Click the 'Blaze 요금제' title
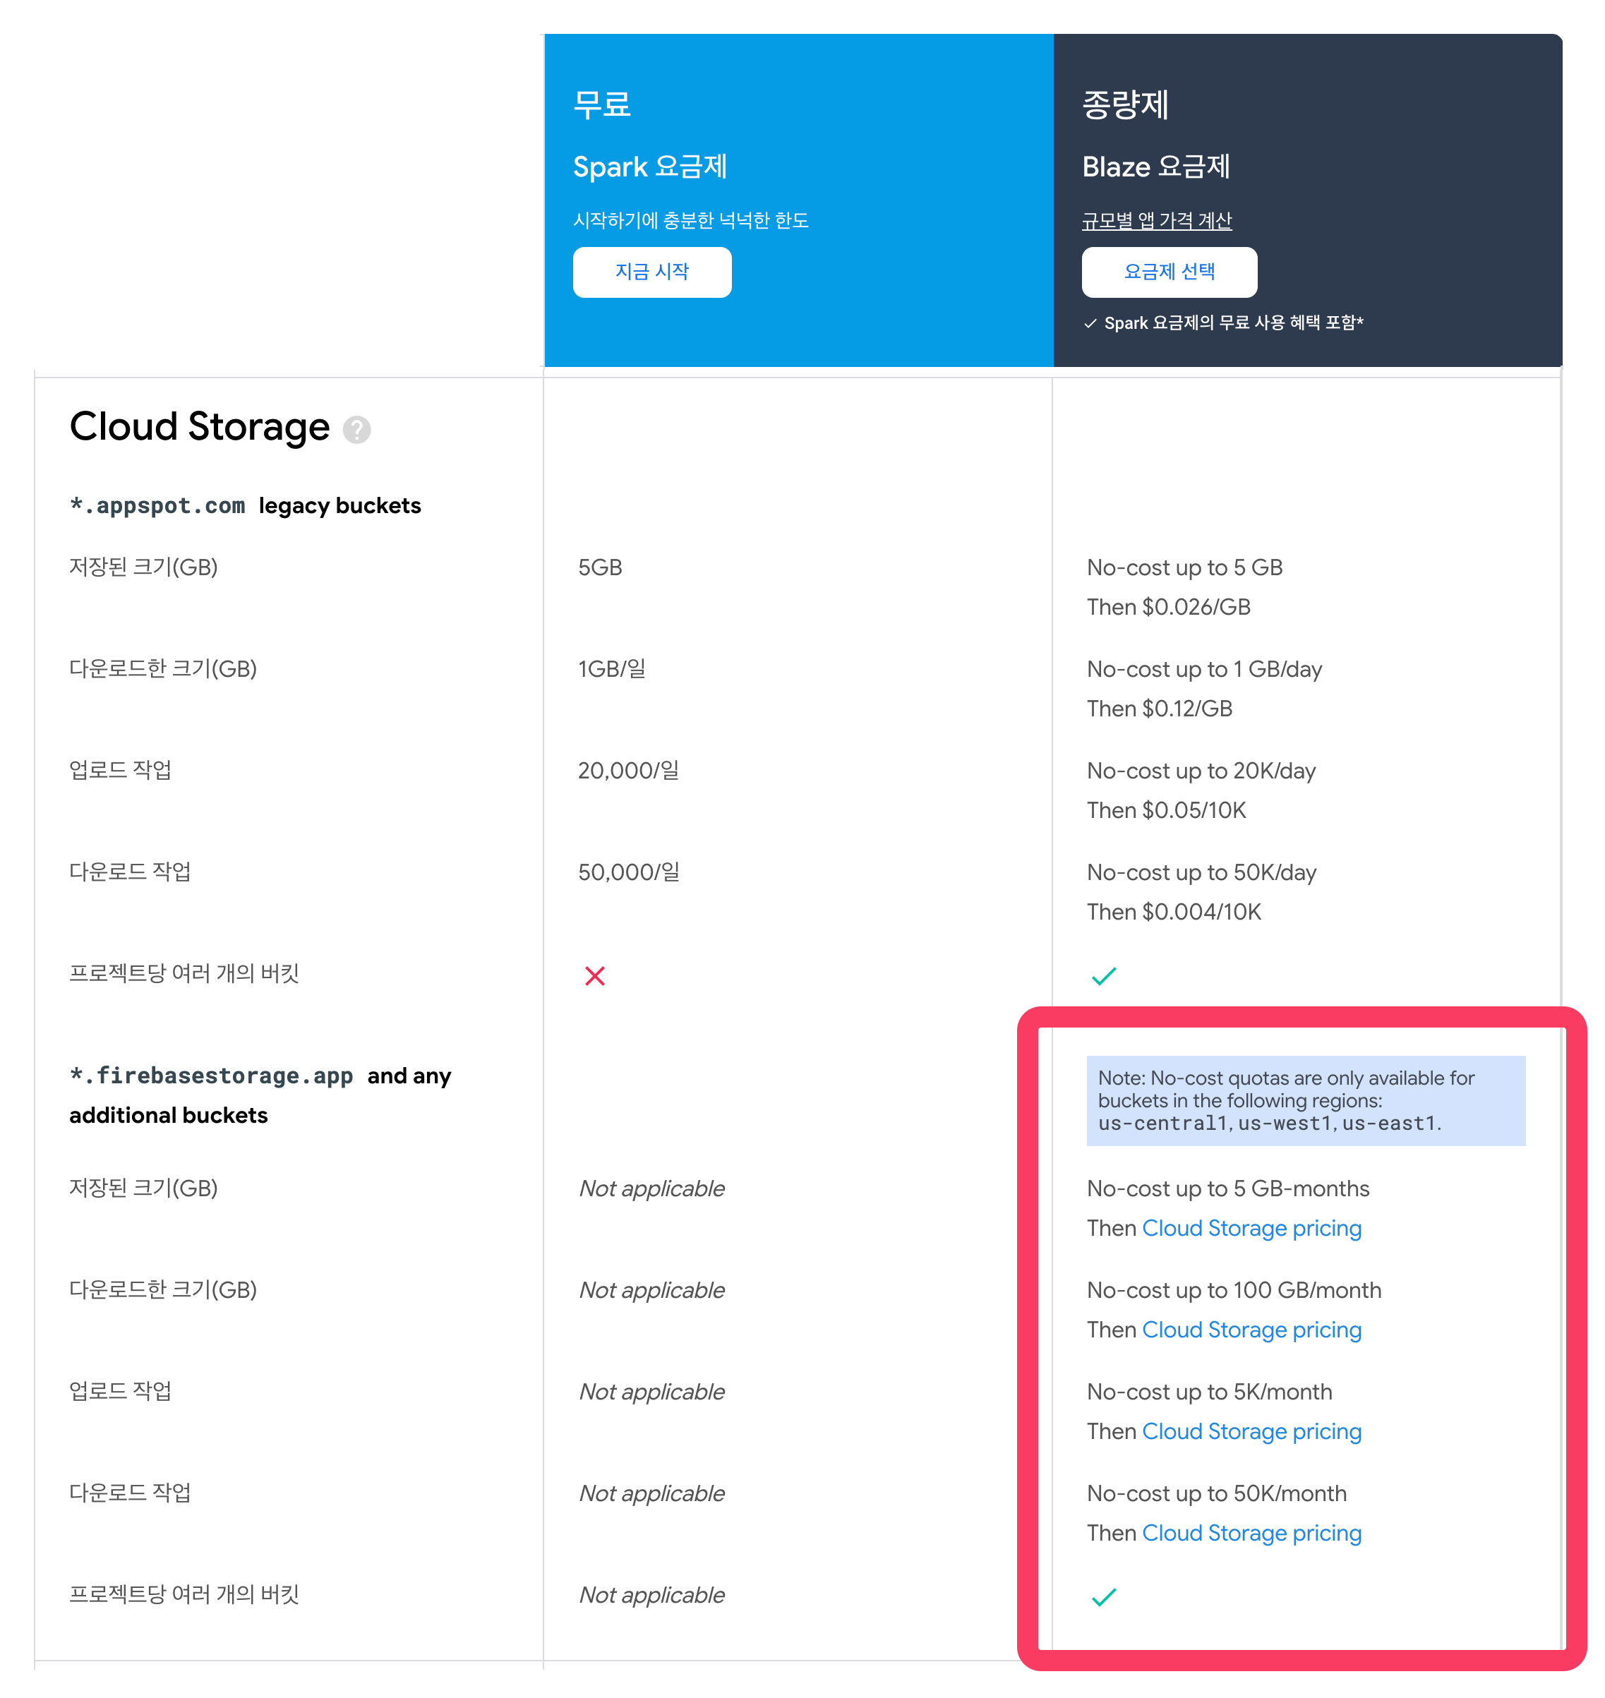Image resolution: width=1605 pixels, height=1698 pixels. coord(1156,167)
